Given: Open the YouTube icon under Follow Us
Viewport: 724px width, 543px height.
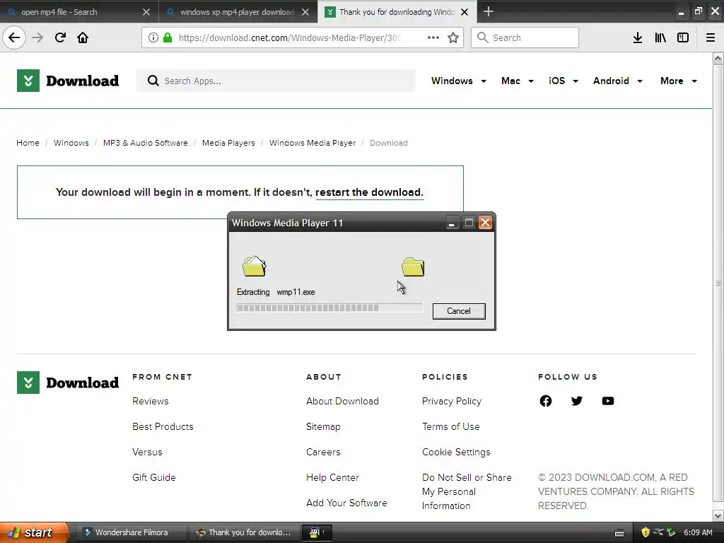Looking at the screenshot, I should click(x=607, y=401).
